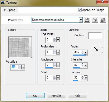Open the Profondeur slider dropdown arrow
The width and height of the screenshot is (109, 102).
coord(58,52)
